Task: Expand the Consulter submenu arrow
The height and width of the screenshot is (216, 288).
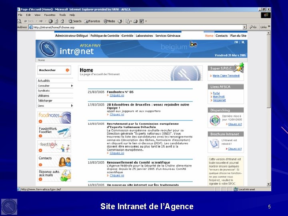Action: tap(72, 86)
